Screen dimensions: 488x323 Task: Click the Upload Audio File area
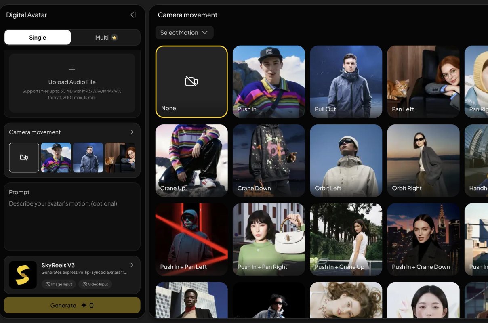pyautogui.click(x=72, y=82)
